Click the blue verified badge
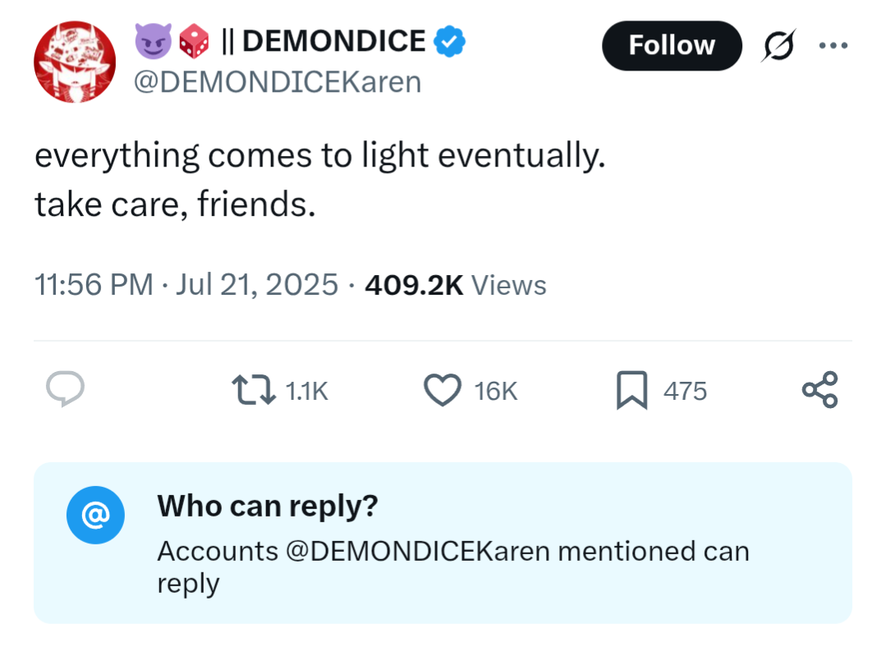The height and width of the screenshot is (647, 886). coord(450,41)
